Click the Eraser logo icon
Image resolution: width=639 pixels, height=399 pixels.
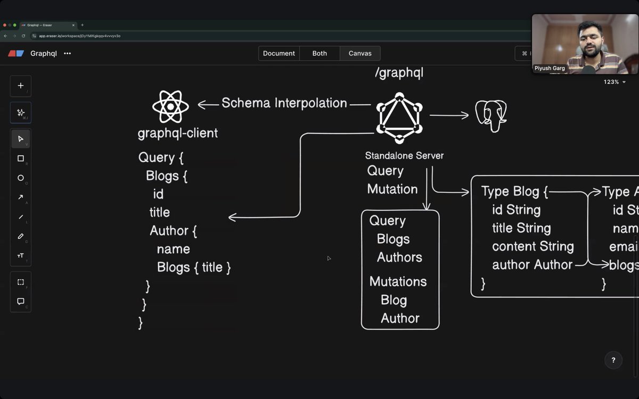click(x=16, y=53)
